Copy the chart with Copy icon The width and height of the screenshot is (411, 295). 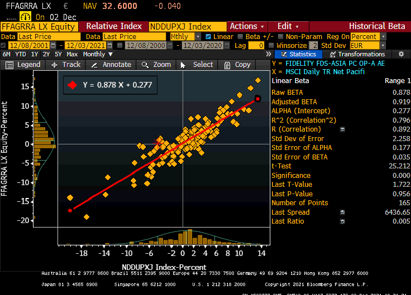tap(227, 65)
